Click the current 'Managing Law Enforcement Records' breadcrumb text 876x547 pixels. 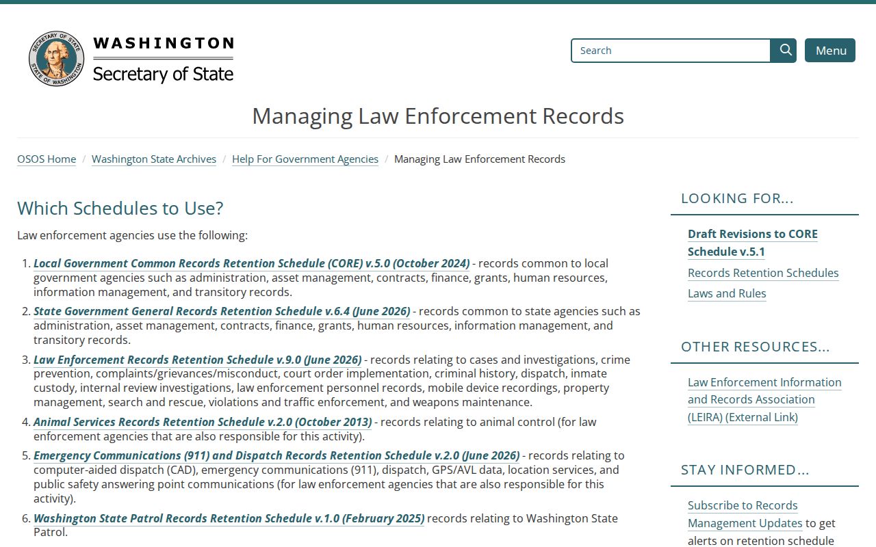click(480, 159)
